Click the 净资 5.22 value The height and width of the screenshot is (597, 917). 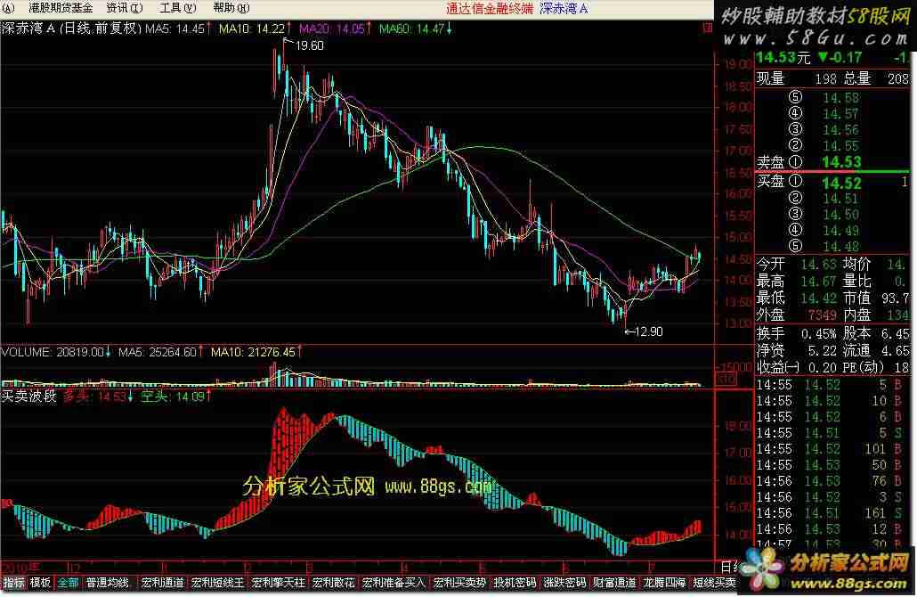pyautogui.click(x=823, y=350)
